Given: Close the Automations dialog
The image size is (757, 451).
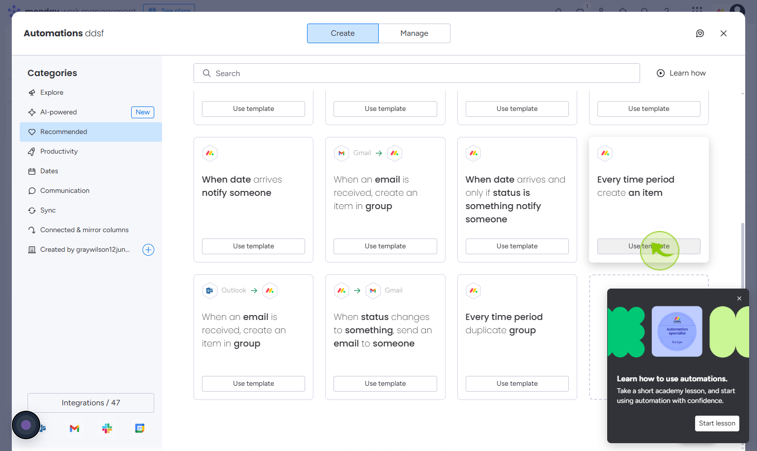Looking at the screenshot, I should [724, 33].
